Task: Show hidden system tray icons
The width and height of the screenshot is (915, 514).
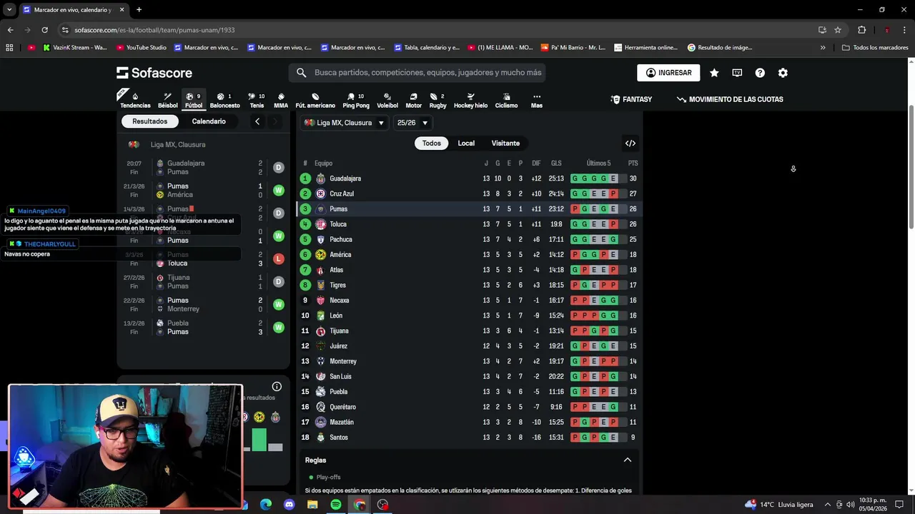Action: pyautogui.click(x=828, y=505)
